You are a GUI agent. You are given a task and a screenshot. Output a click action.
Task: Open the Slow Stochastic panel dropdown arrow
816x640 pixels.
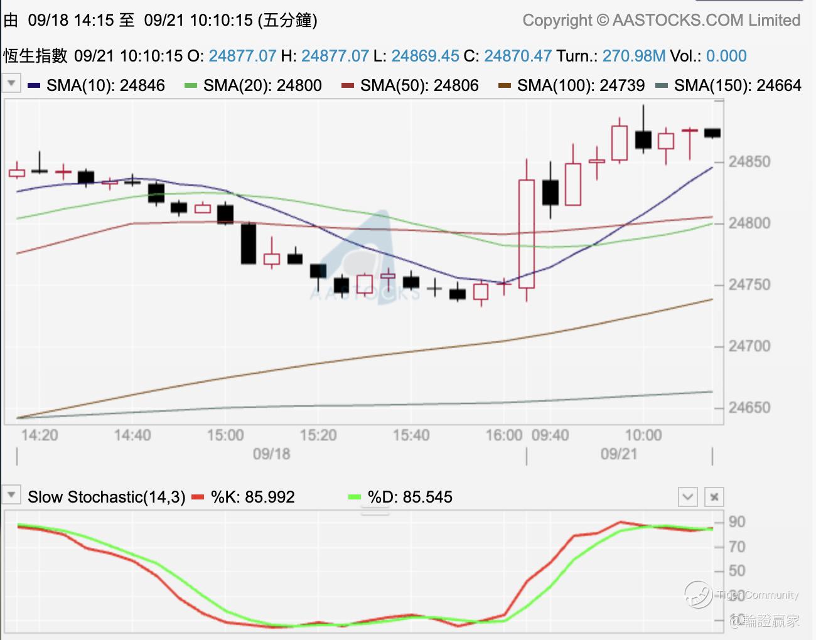coord(11,495)
